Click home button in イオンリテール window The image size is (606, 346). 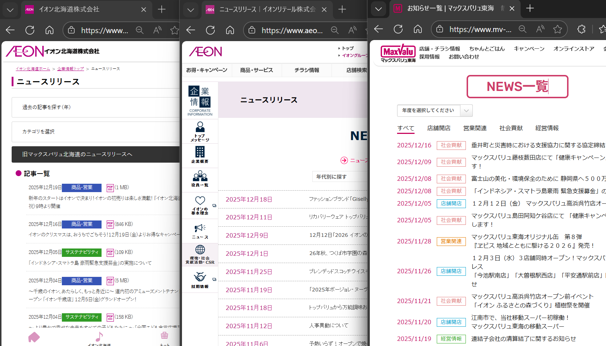[x=230, y=30]
